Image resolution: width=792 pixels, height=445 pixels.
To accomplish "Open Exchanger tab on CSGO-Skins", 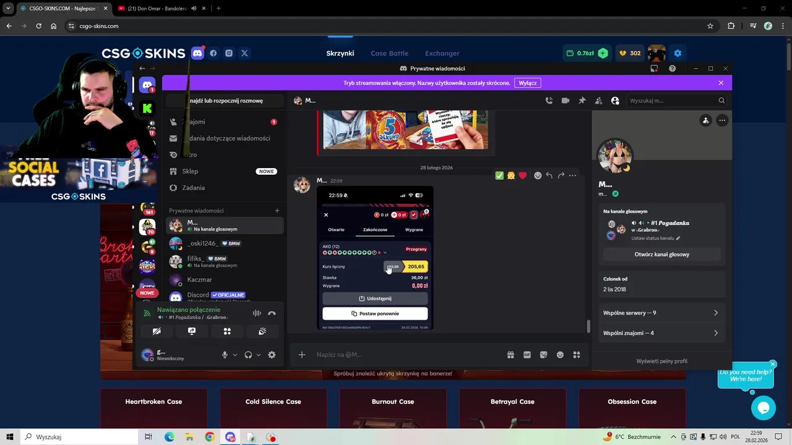I will [442, 53].
